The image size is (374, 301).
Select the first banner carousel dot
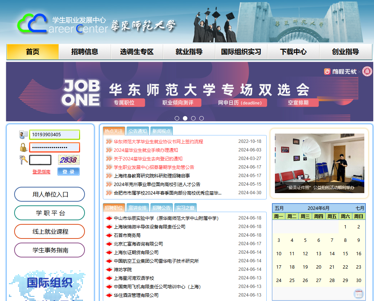tap(177, 118)
